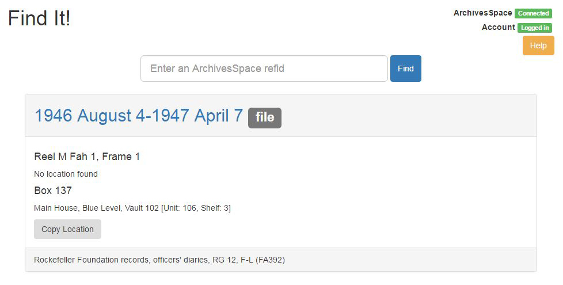The height and width of the screenshot is (285, 563).
Task: Click the blue Find button
Action: coord(405,68)
